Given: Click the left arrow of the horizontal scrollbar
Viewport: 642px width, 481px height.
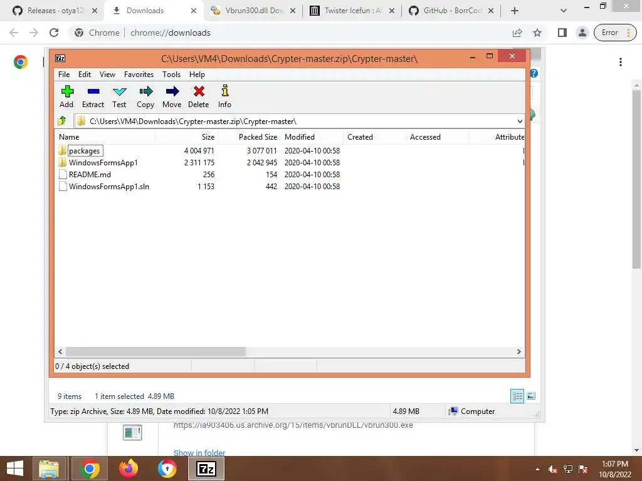Looking at the screenshot, I should (x=61, y=352).
